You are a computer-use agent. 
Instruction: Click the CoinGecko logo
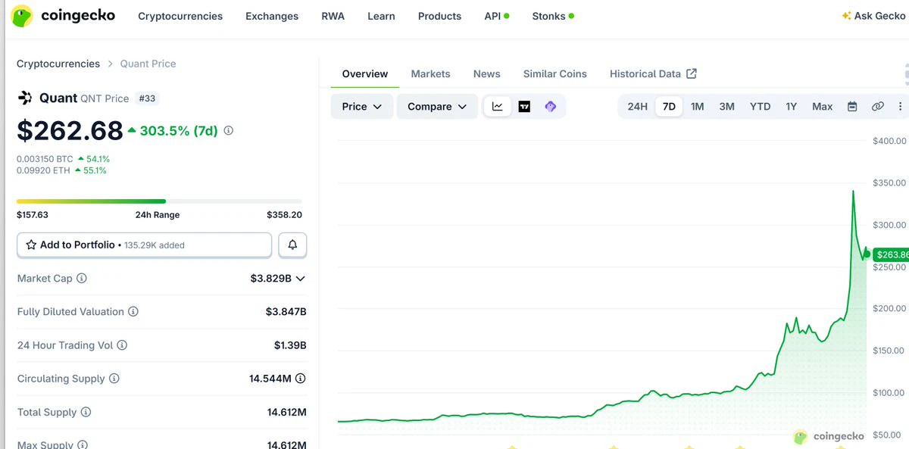point(63,16)
